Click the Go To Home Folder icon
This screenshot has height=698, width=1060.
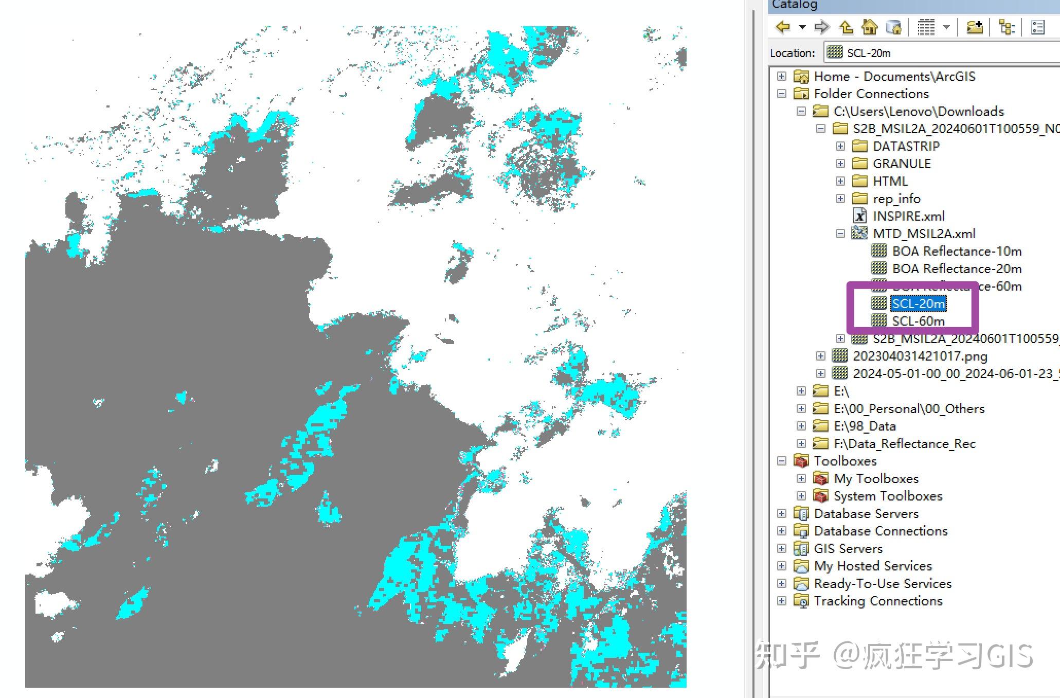tap(870, 27)
